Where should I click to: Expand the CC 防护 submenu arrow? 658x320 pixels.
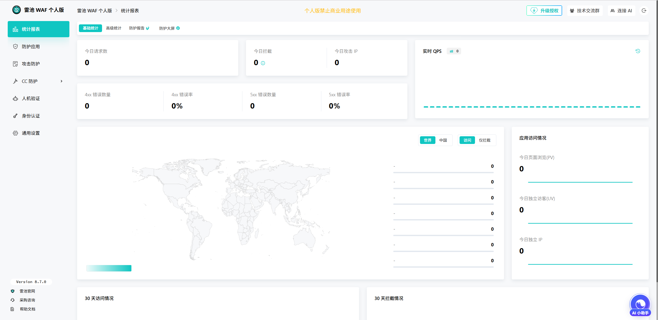point(61,81)
